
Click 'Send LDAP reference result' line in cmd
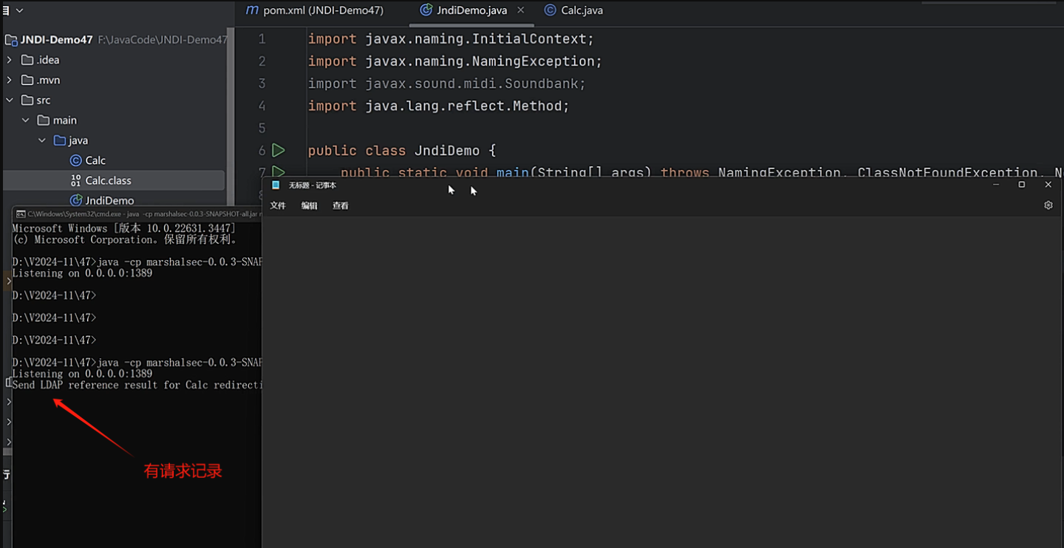pos(137,385)
